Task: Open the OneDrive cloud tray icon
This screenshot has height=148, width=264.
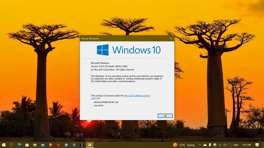Action: pos(205,145)
